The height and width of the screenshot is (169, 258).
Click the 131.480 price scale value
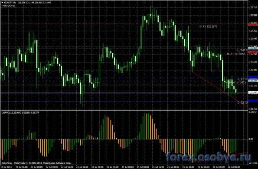pyautogui.click(x=253, y=70)
